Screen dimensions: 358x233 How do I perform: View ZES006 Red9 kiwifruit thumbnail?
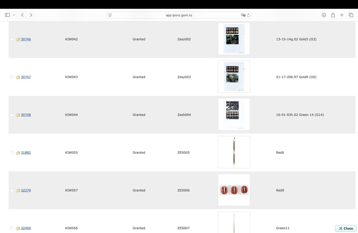[x=234, y=190]
